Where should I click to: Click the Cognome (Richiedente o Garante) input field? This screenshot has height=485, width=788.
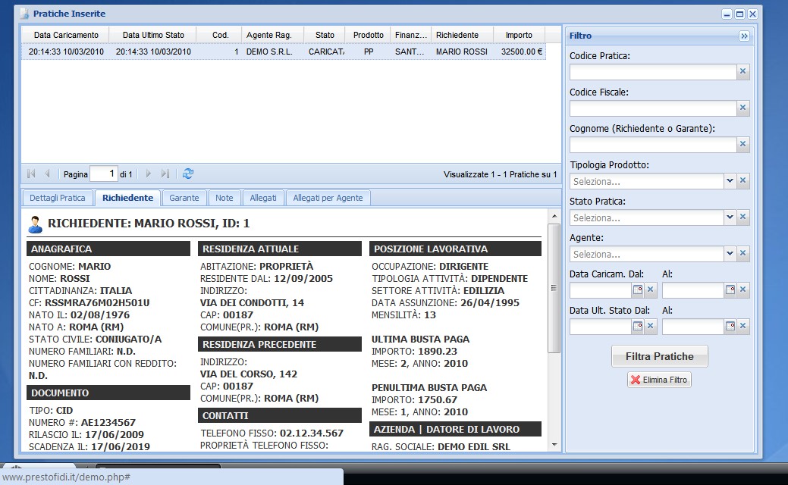[653, 145]
